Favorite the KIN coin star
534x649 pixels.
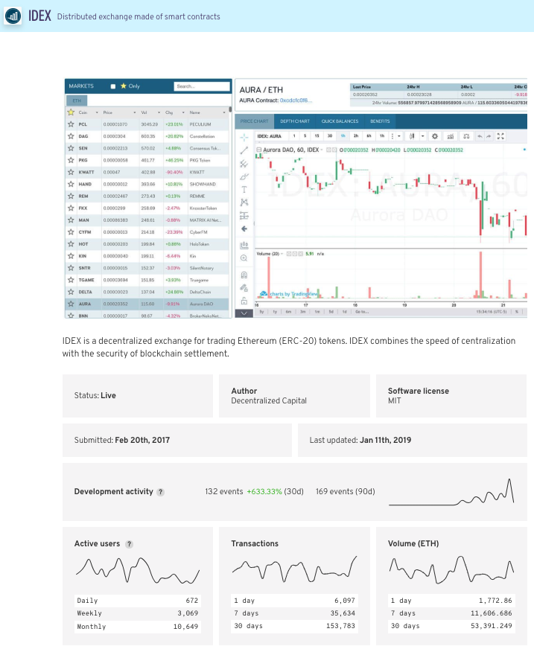coord(71,256)
